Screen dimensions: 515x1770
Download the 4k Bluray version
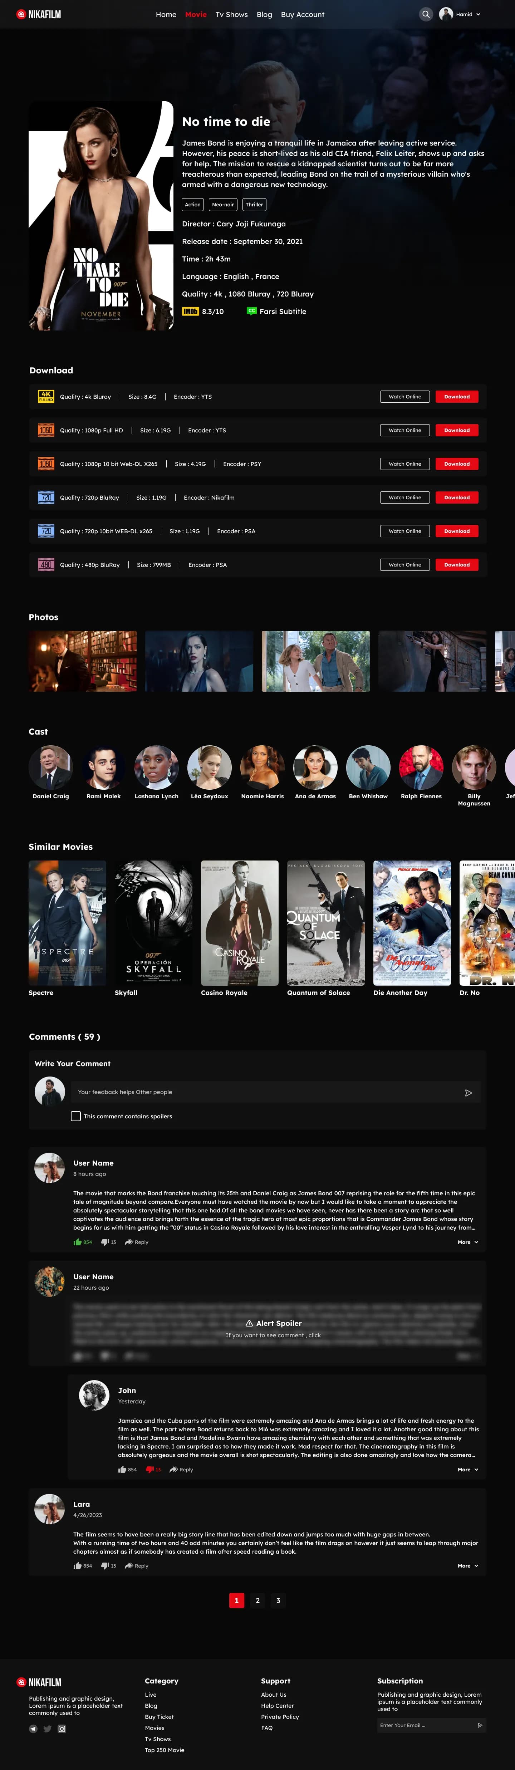[457, 397]
